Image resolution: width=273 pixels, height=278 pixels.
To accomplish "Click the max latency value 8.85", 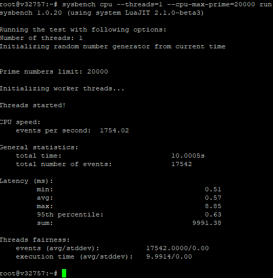I will pos(213,206).
